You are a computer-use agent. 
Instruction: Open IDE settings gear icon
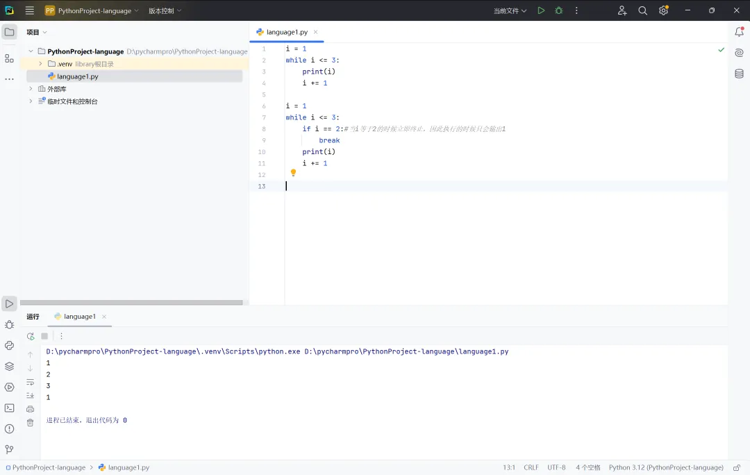(x=663, y=10)
